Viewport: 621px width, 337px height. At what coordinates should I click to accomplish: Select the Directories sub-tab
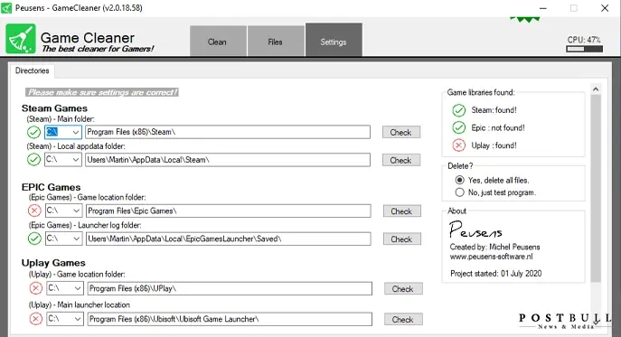point(32,70)
